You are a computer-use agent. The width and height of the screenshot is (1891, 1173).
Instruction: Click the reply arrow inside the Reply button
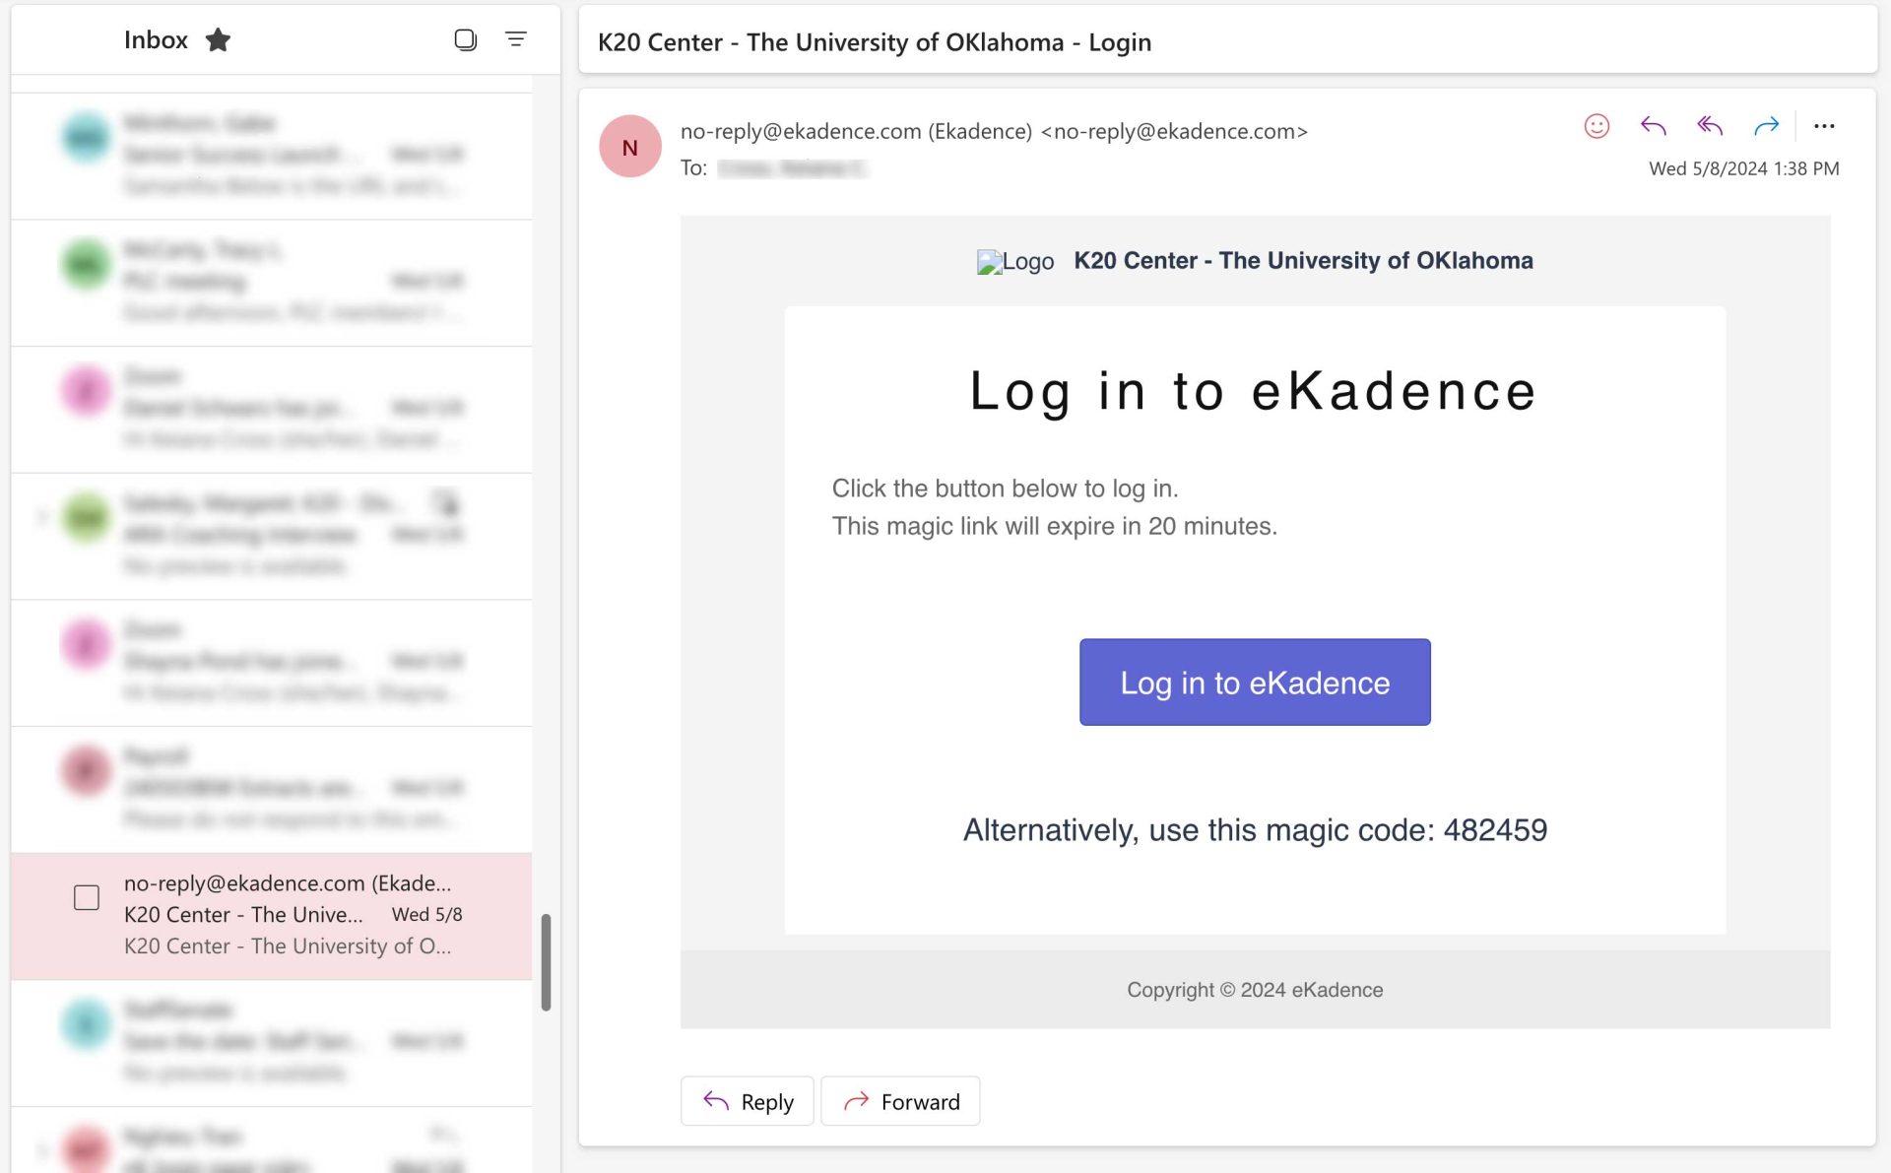tap(717, 1101)
